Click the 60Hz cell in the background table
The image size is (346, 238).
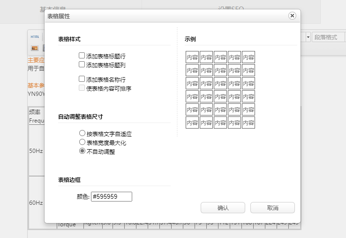click(36, 203)
